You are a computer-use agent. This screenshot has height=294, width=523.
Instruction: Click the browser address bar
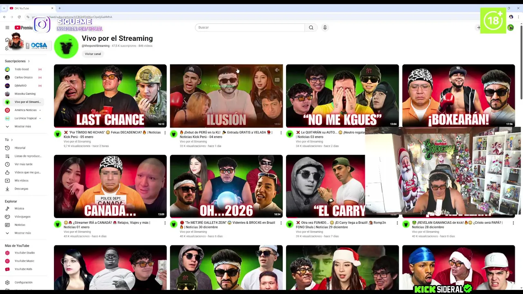click(261, 17)
